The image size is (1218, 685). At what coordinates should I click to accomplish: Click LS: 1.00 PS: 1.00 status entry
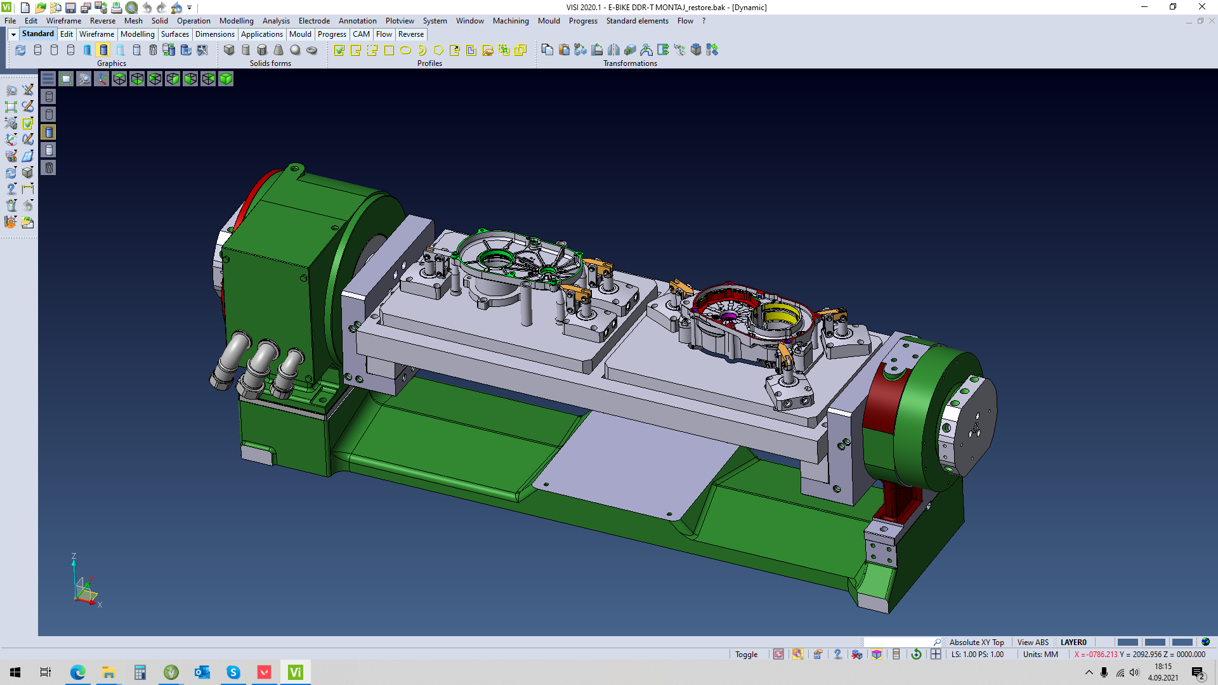point(978,655)
